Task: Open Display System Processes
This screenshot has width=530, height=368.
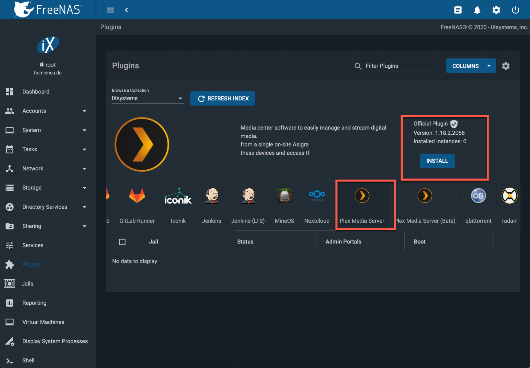Action: click(x=55, y=341)
